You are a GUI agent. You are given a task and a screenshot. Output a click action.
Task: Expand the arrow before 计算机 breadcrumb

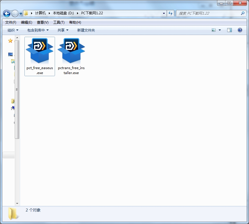click(x=32, y=13)
